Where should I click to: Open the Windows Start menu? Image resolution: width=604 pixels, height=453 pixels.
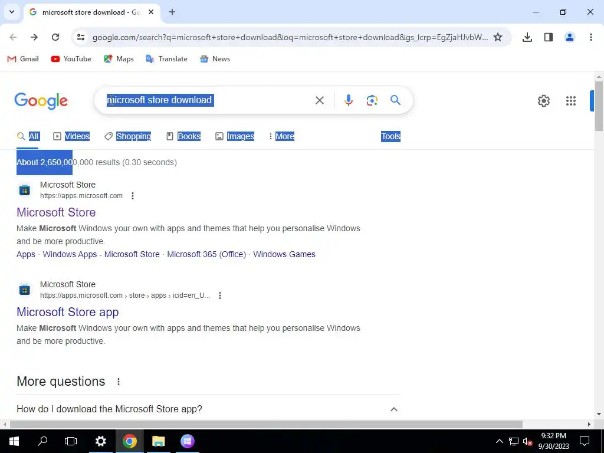click(x=14, y=441)
